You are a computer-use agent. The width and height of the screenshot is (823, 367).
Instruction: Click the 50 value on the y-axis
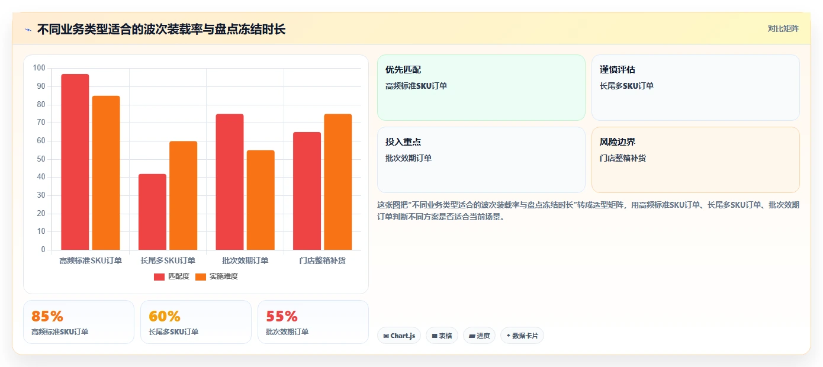click(41, 159)
